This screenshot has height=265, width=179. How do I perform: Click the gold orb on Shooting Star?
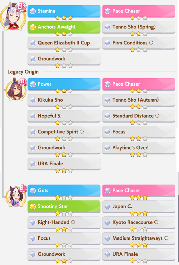(x=33, y=207)
